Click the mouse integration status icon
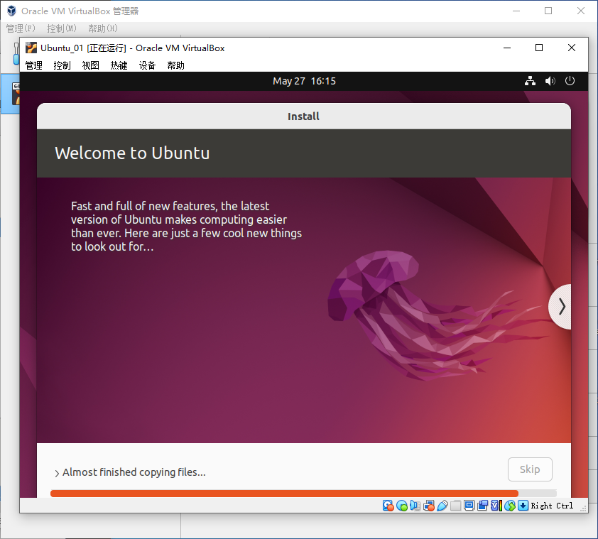Screen dimensions: 598x539 509,506
